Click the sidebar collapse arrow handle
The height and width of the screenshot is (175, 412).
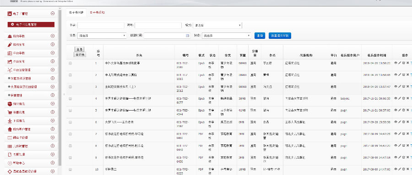click(x=64, y=94)
